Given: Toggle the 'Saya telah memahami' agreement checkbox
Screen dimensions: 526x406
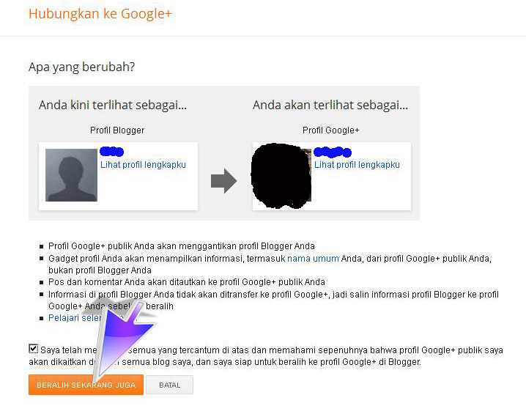Looking at the screenshot, I should tap(33, 349).
